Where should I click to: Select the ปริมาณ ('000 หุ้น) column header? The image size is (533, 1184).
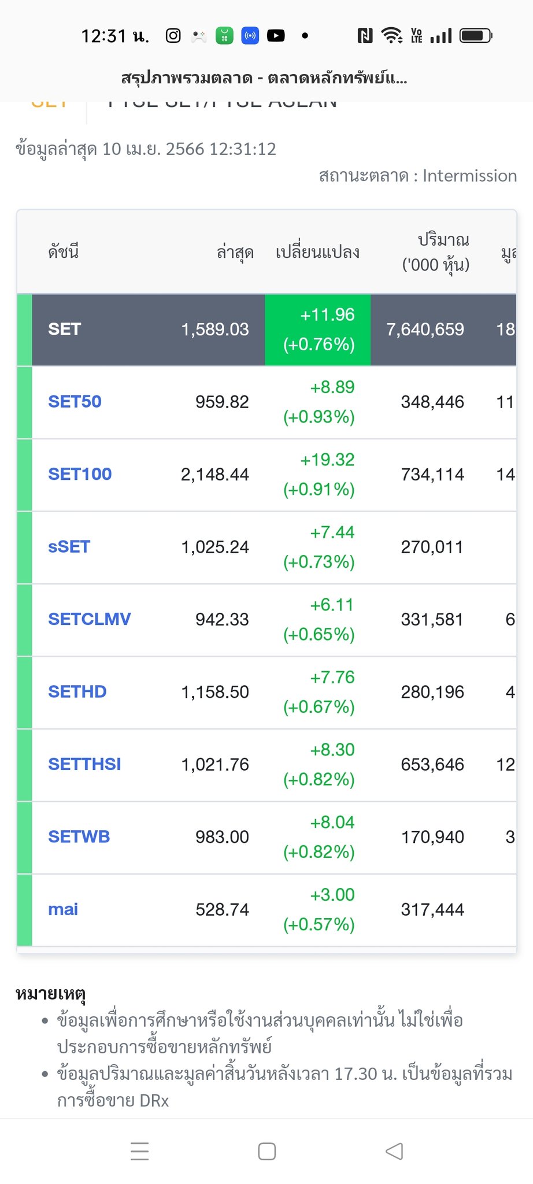[436, 252]
